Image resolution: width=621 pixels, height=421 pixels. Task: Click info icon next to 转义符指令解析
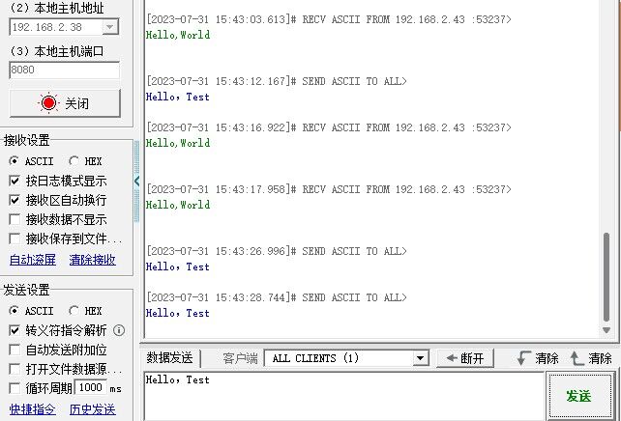pyautogui.click(x=120, y=330)
